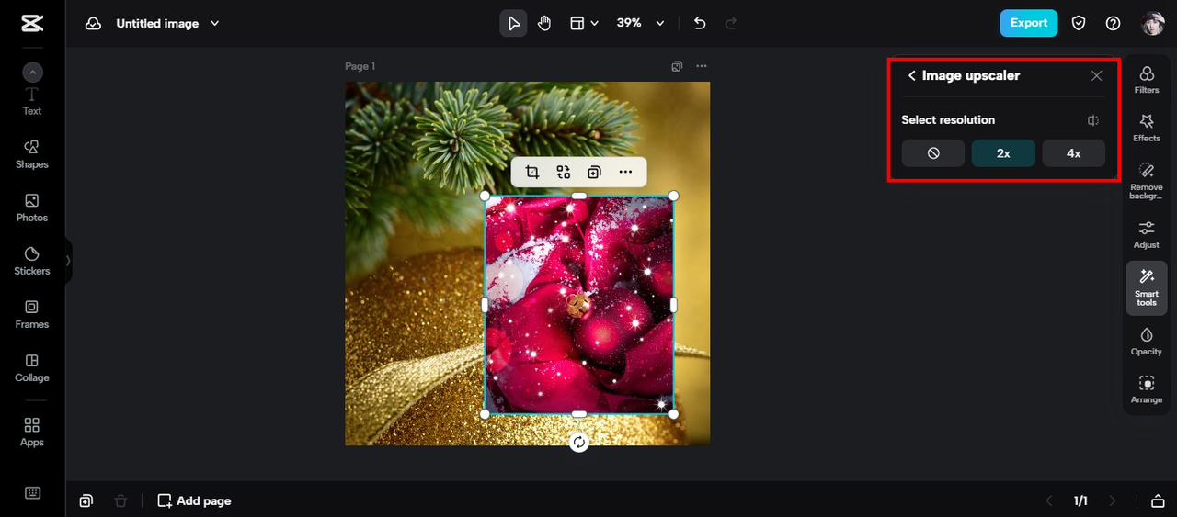Image resolution: width=1177 pixels, height=517 pixels.
Task: Open the Stickers panel
Action: point(32,261)
